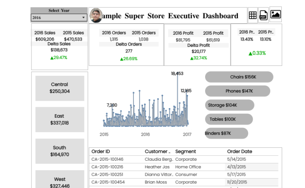Click the green 32.74% profit delta indicator
Screen dimensions: 305x188
point(198,58)
